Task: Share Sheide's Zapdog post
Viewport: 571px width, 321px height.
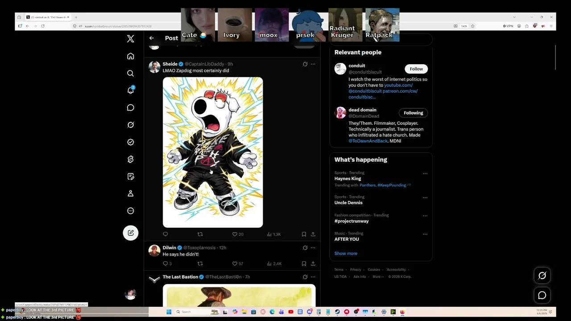Action: (313, 234)
